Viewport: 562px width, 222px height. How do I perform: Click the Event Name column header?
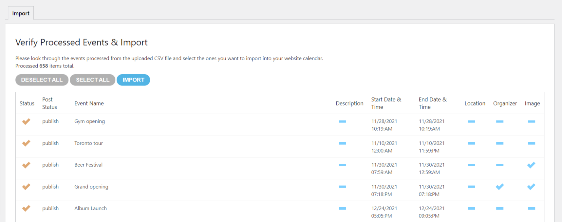(89, 103)
